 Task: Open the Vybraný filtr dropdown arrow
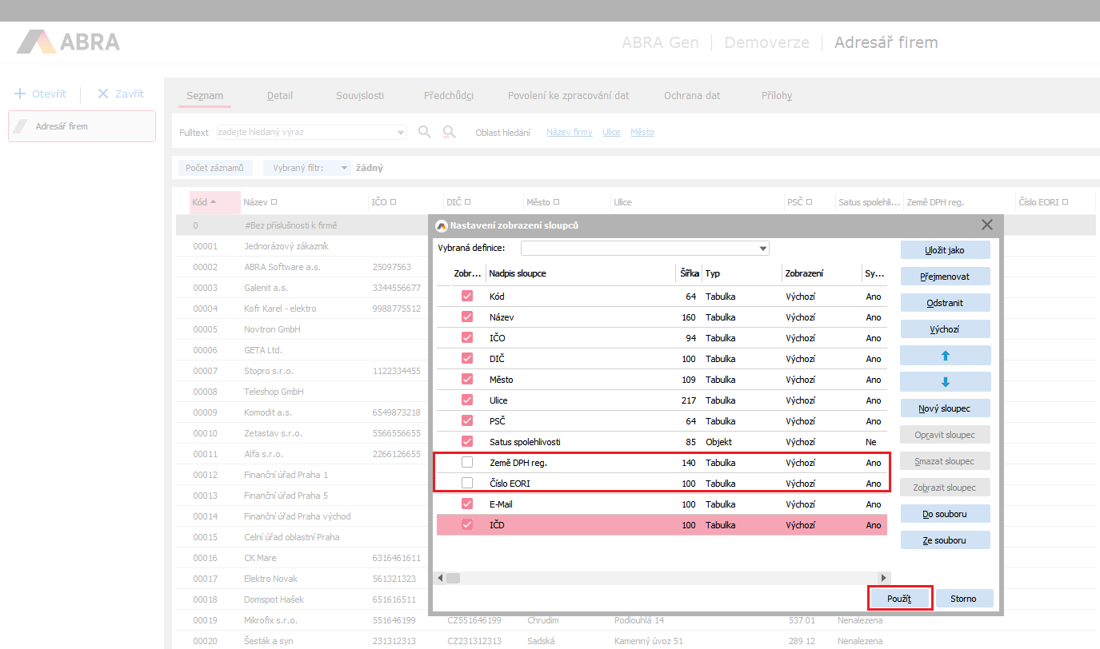(344, 168)
